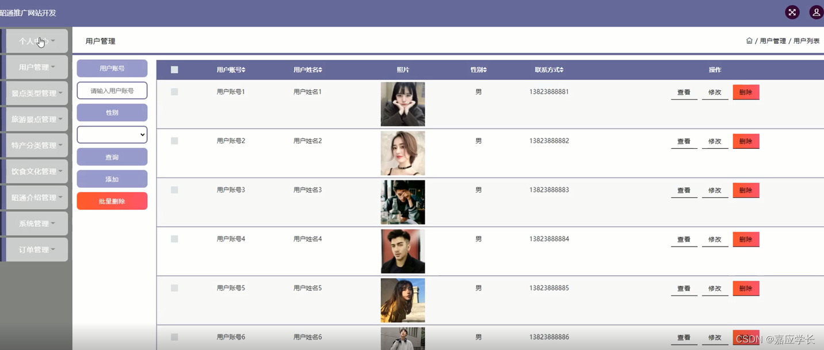Expand the 个人中心 sidebar menu
This screenshot has width=824, height=350.
pos(37,41)
